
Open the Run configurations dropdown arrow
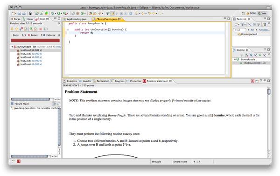(x=62, y=14)
